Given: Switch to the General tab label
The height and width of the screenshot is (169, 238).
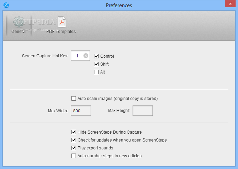Looking at the screenshot, I should pos(19,32).
